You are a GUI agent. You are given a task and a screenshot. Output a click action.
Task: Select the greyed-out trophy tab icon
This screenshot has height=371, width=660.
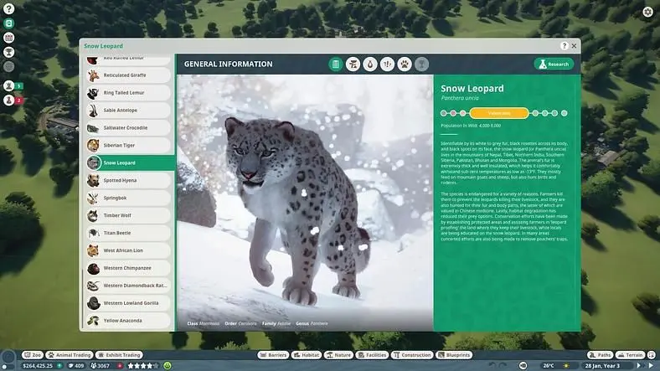click(x=421, y=64)
